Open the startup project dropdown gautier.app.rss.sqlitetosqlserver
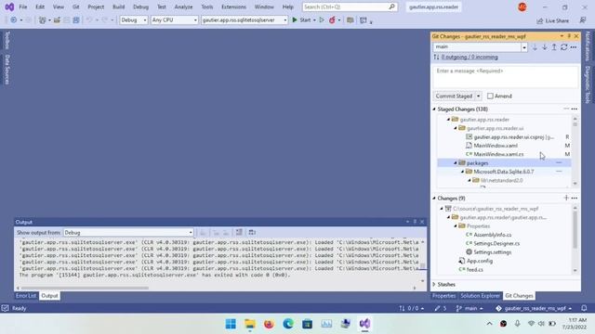The image size is (595, 334). pos(244,20)
